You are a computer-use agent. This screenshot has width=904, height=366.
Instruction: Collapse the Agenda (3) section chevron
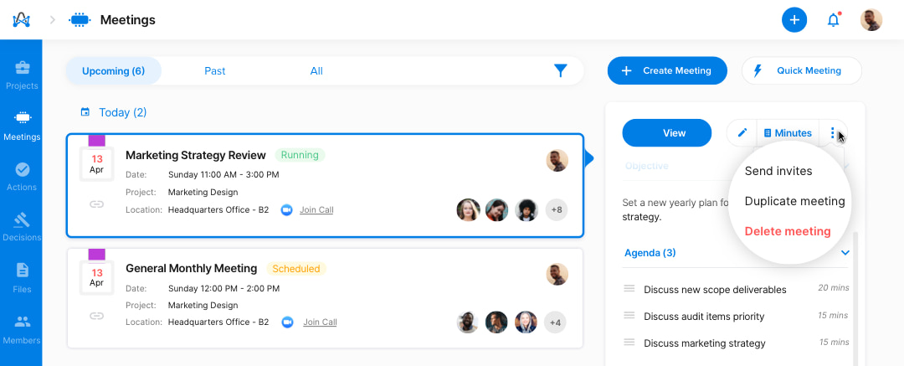(x=845, y=253)
